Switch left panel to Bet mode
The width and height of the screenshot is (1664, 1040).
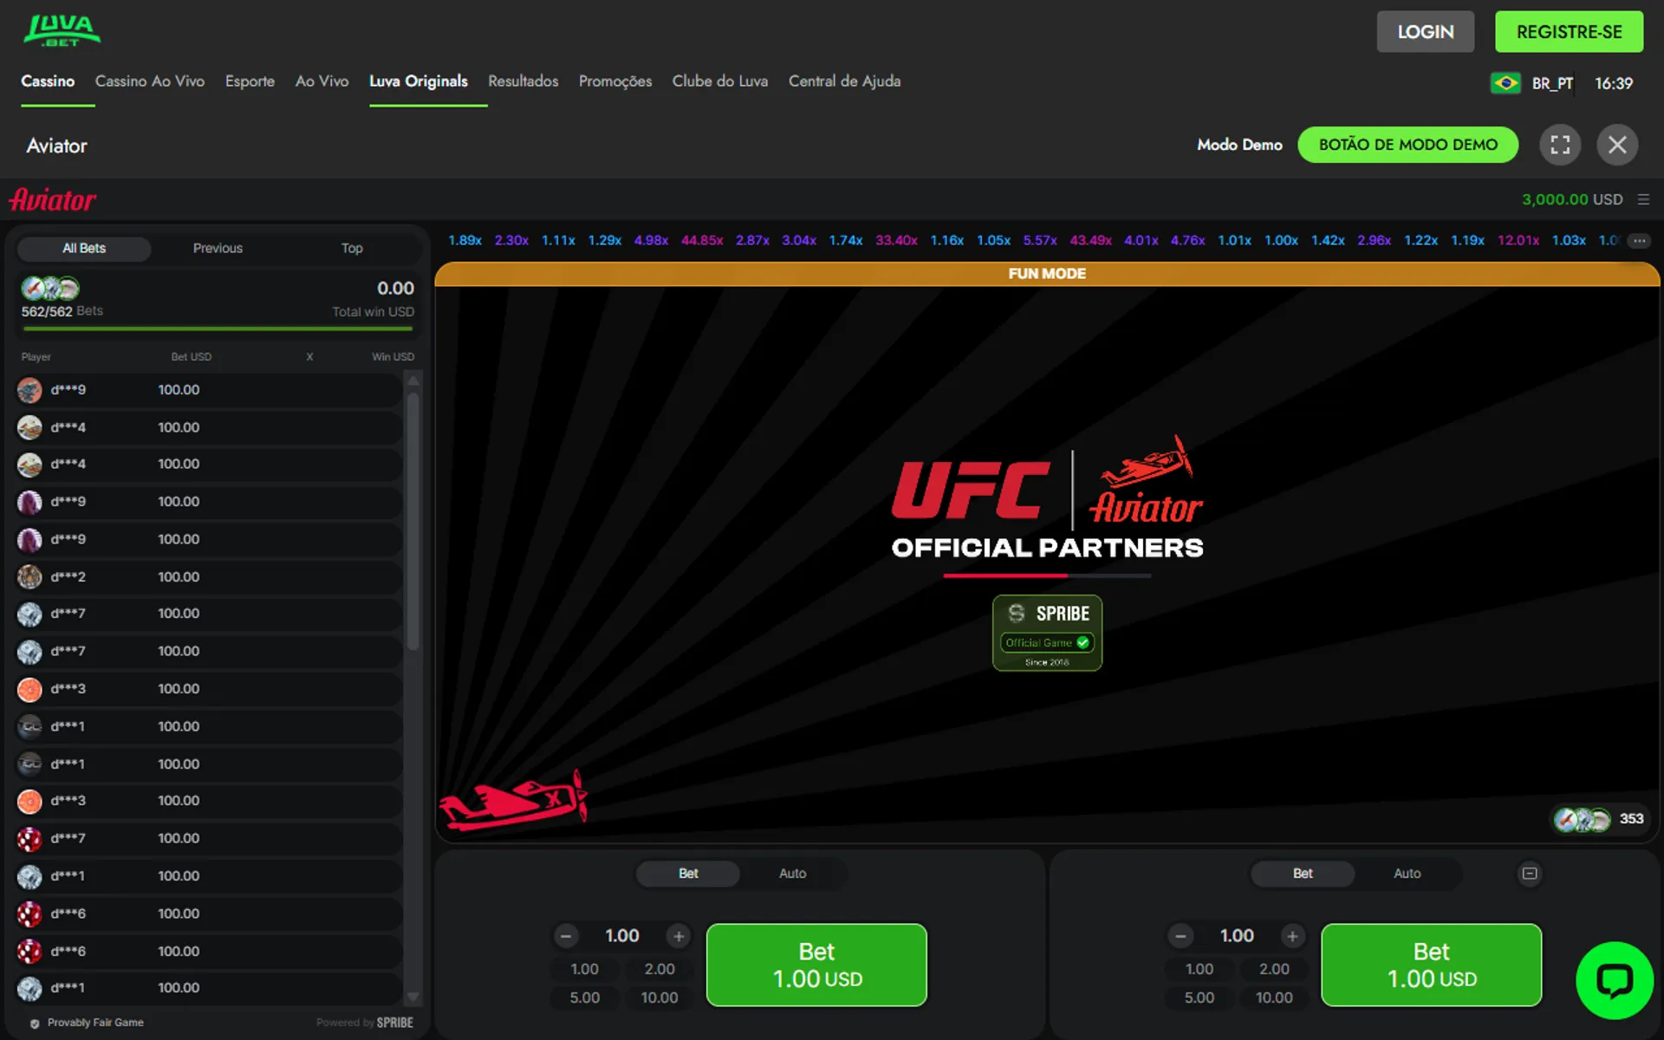[688, 874]
